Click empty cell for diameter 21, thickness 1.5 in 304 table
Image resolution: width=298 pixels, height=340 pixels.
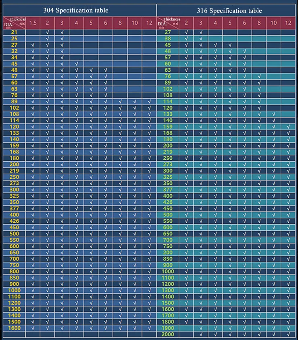[x=33, y=32]
